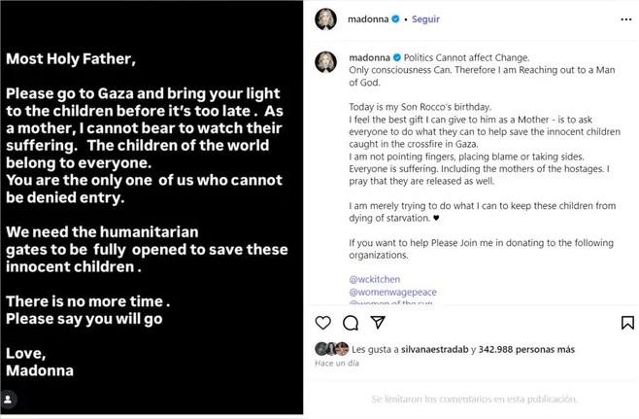Click the letter image to the Holy Father

(151, 209)
